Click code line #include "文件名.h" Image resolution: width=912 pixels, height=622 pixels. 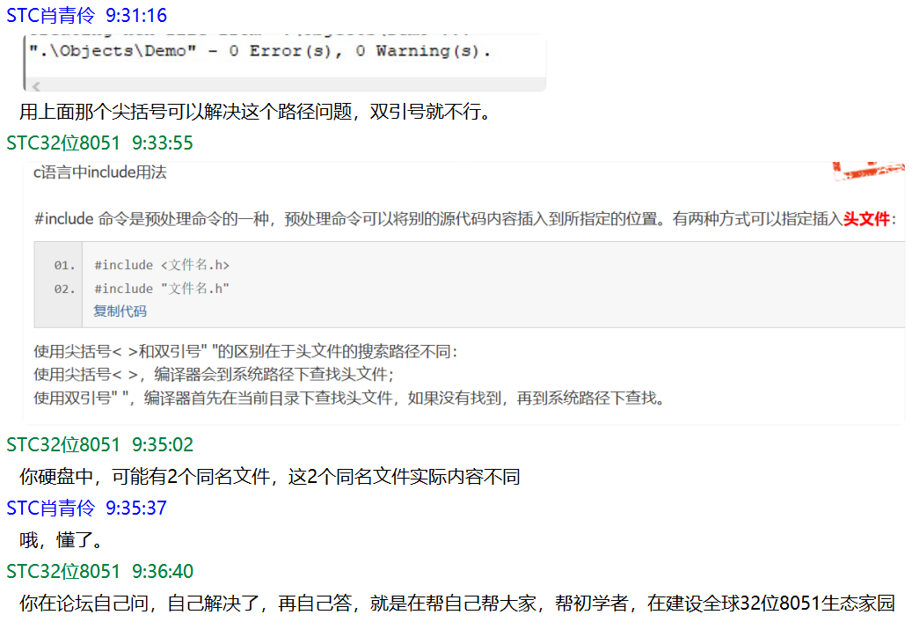tap(162, 288)
